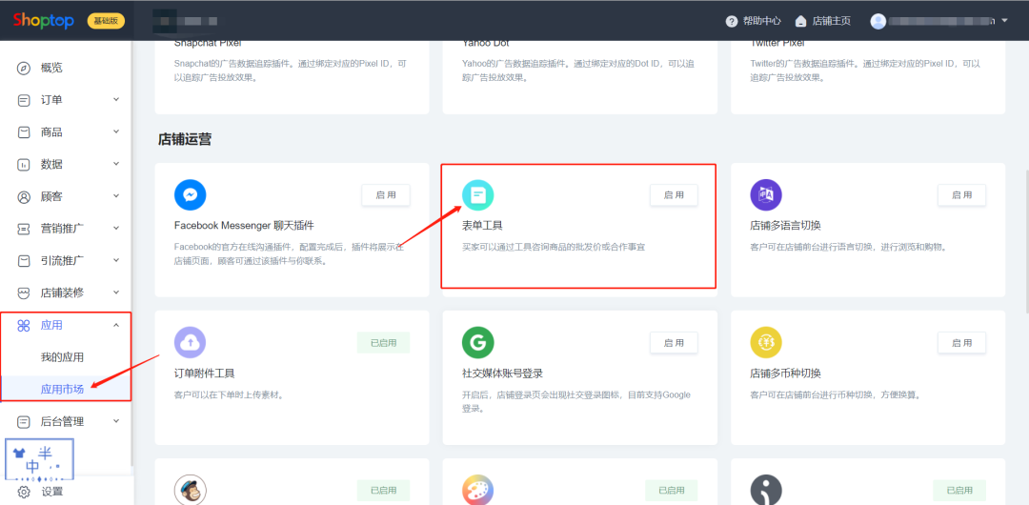Click the 数据 chart icon
The image size is (1029, 505).
click(x=24, y=164)
